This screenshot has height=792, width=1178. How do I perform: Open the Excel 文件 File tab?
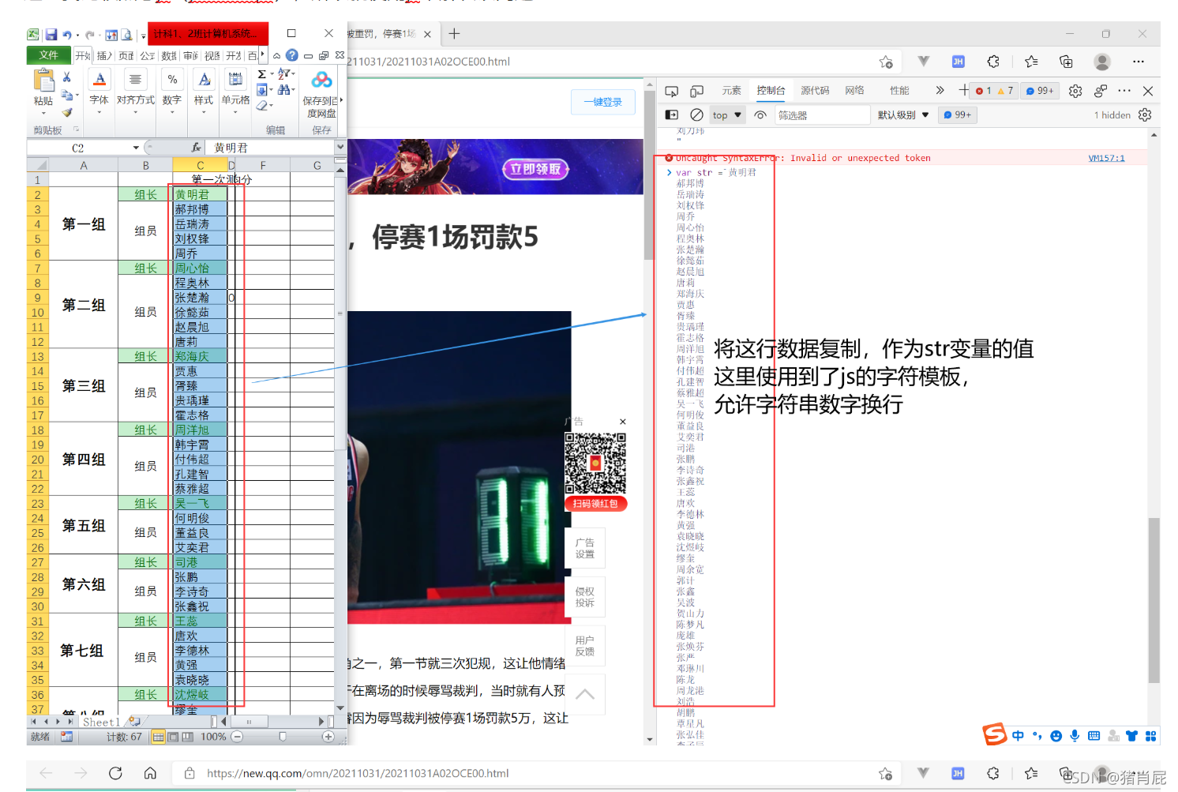[49, 55]
